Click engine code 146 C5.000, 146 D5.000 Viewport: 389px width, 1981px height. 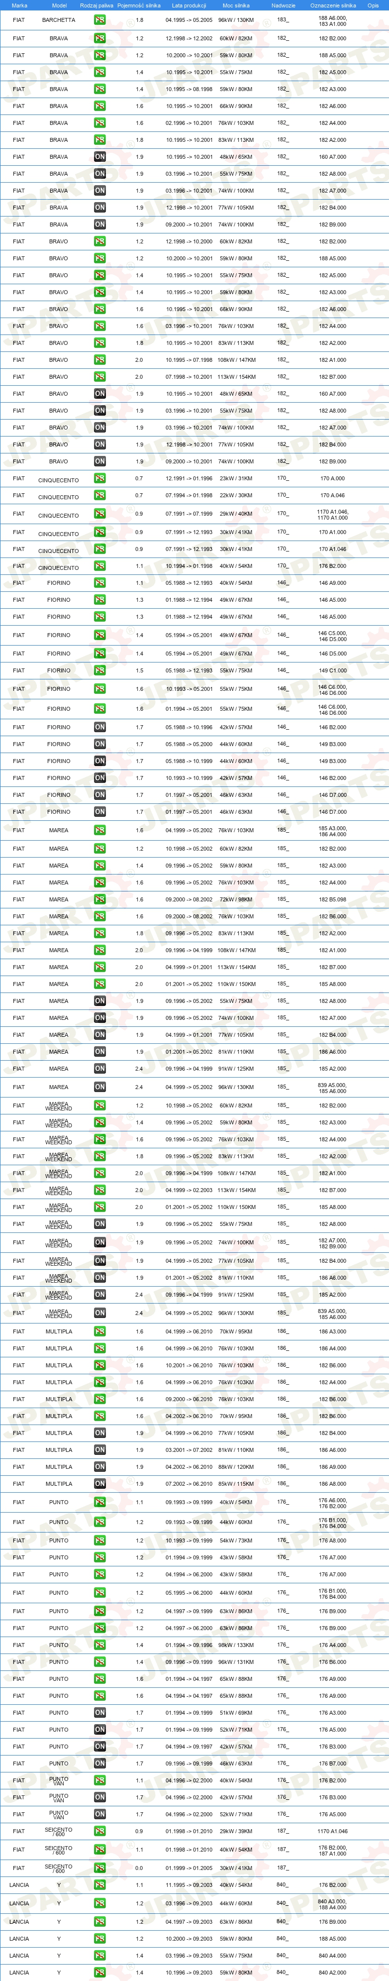[333, 636]
